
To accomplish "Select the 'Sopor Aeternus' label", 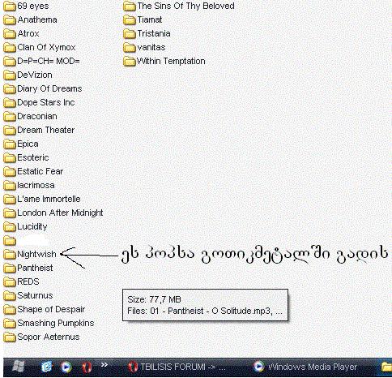I will point(49,337).
